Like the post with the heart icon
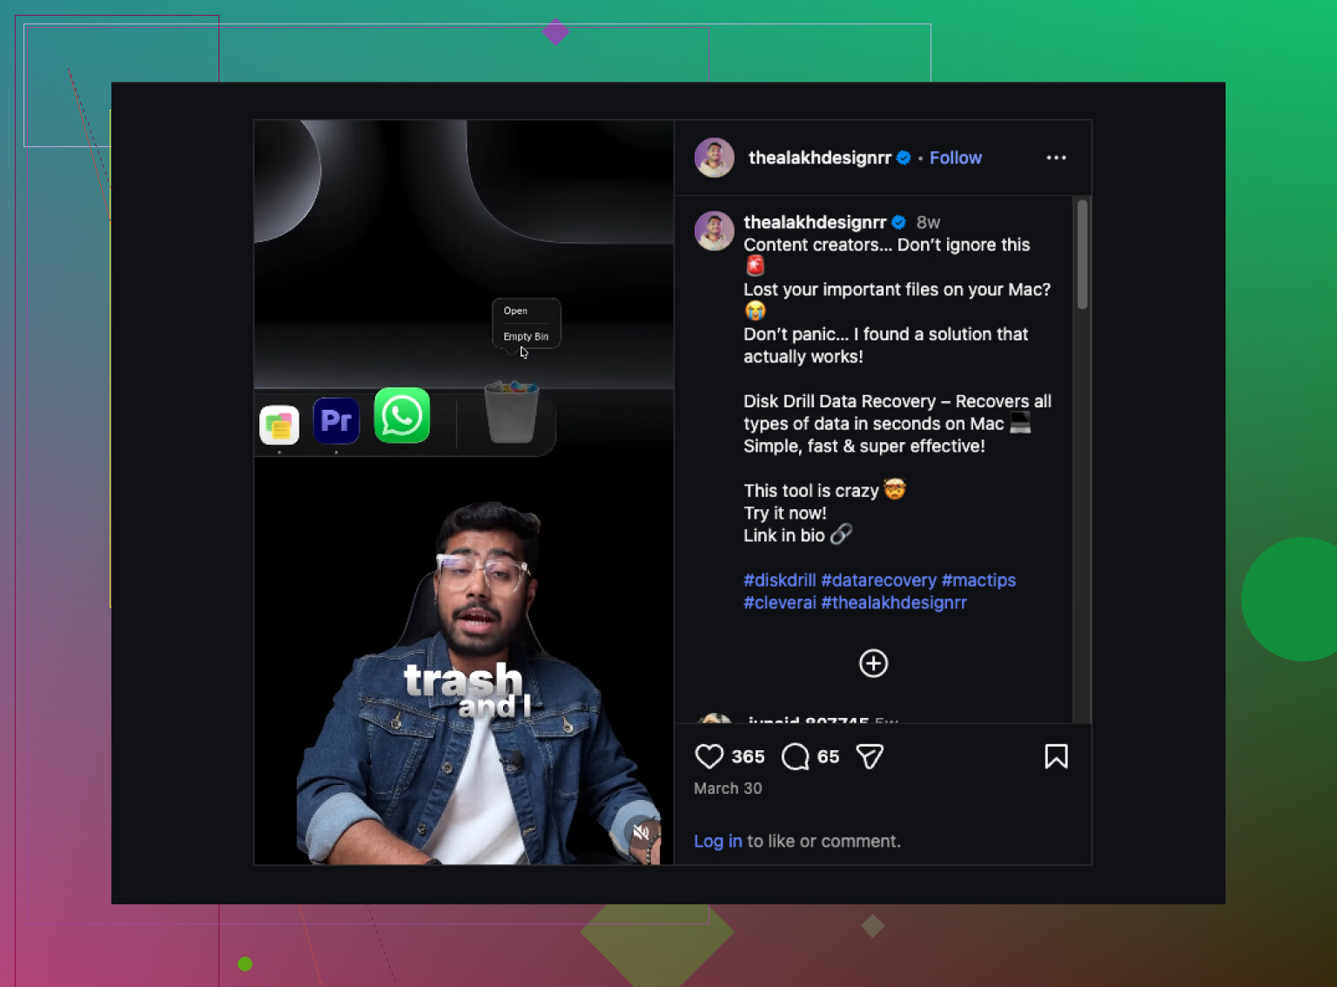The height and width of the screenshot is (987, 1337). click(x=709, y=756)
